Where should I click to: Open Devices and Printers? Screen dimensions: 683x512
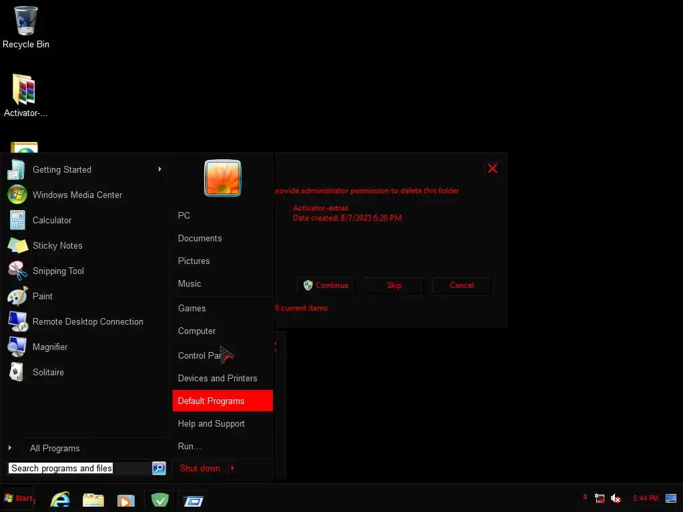tap(223, 379)
